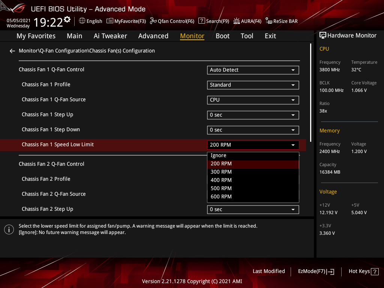Select 400 RPM option in list
This screenshot has height=288, width=384.
click(253, 180)
